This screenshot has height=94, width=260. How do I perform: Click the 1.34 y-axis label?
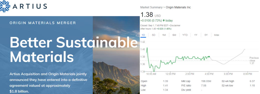coord(143,71)
